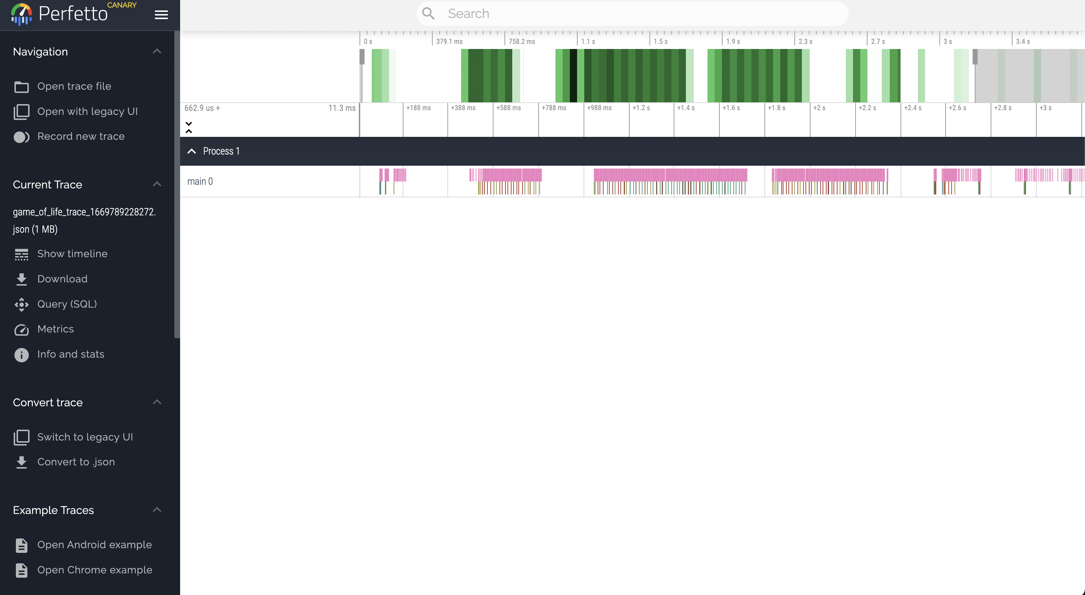This screenshot has width=1085, height=595.
Task: Open Chrome example trace
Action: [x=94, y=570]
